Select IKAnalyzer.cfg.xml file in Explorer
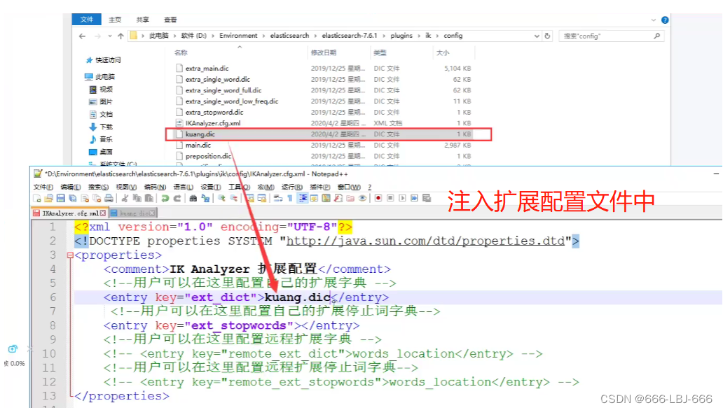This screenshot has height=410, width=723. click(x=212, y=123)
